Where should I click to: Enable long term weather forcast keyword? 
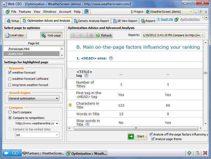[x=10, y=85]
